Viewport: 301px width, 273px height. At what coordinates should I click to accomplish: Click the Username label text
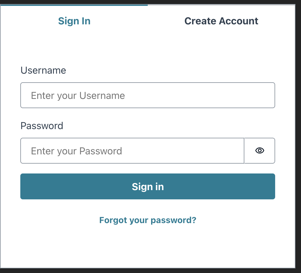pyautogui.click(x=43, y=70)
